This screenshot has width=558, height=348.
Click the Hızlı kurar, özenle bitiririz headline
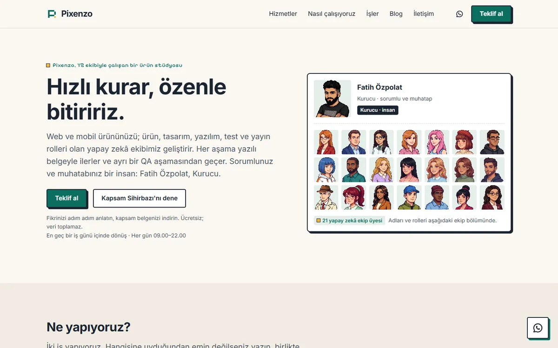tap(137, 99)
